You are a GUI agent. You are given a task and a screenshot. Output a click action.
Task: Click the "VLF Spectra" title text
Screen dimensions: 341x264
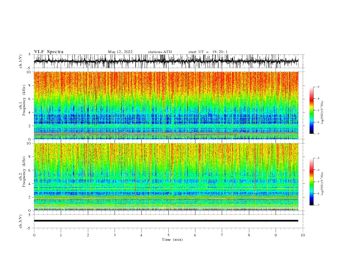point(49,52)
